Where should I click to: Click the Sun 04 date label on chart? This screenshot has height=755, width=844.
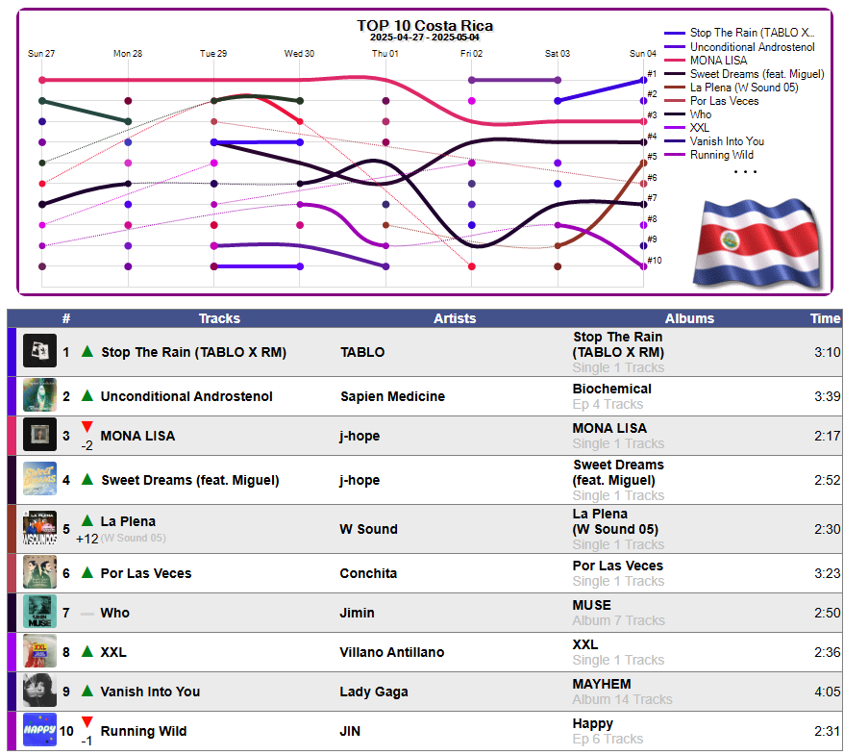[x=643, y=53]
